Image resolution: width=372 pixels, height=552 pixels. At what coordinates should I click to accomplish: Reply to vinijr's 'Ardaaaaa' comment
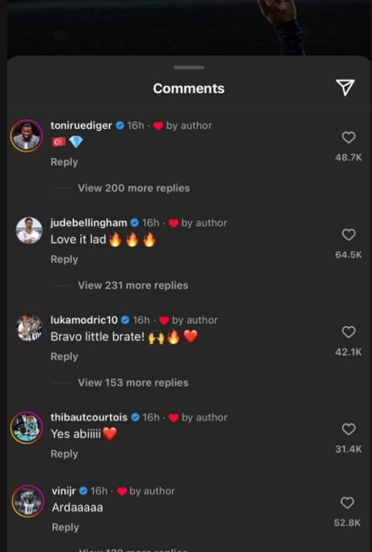(65, 527)
